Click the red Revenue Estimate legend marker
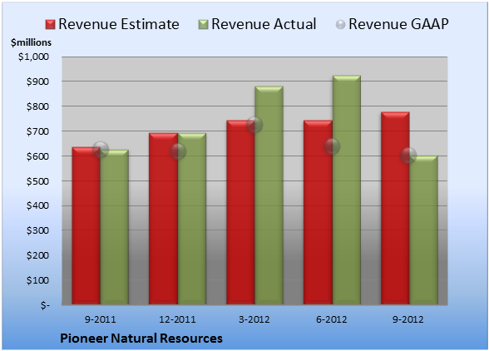 [x=50, y=25]
